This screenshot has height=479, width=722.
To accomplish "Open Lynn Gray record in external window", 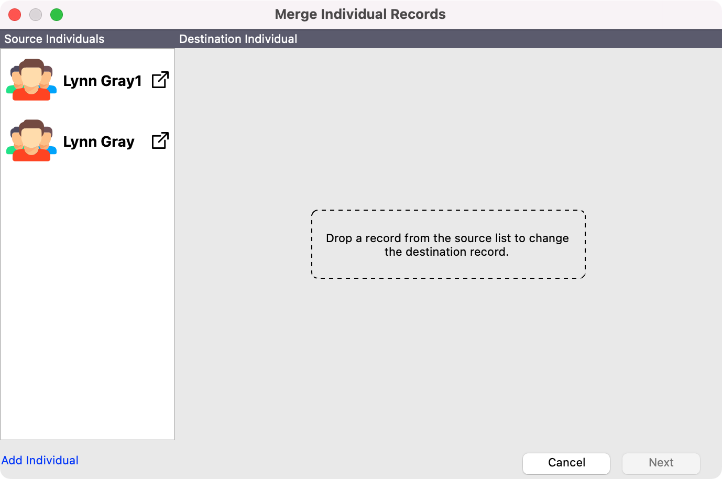I will pos(160,141).
